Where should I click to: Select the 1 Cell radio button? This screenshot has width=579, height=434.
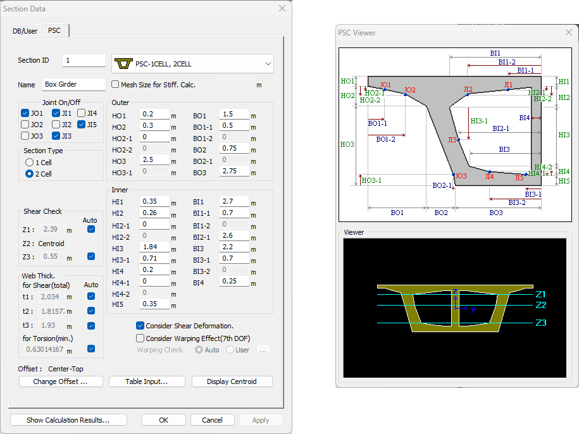click(28, 162)
